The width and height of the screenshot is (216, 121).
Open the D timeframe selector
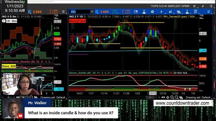(161, 12)
